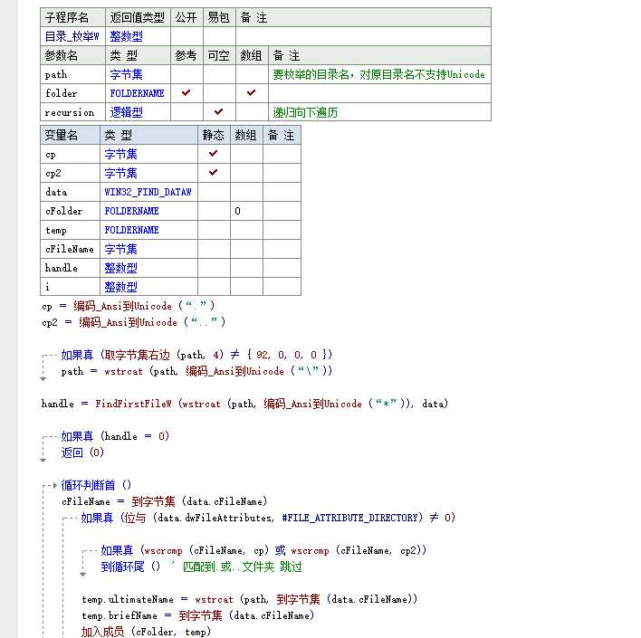Select type 字节集 of the path parameter
This screenshot has height=638, width=641.
(127, 75)
